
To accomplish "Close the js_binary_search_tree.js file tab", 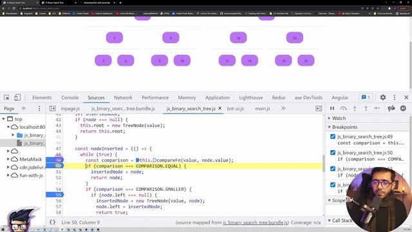I will click(220, 108).
